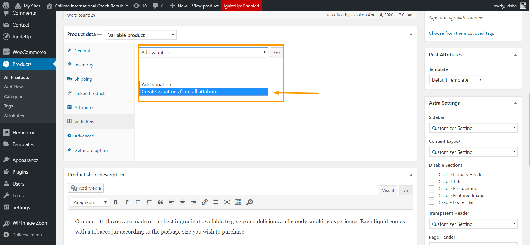Click the insert link icon
Viewport: 530px width, 245px height.
[205, 202]
